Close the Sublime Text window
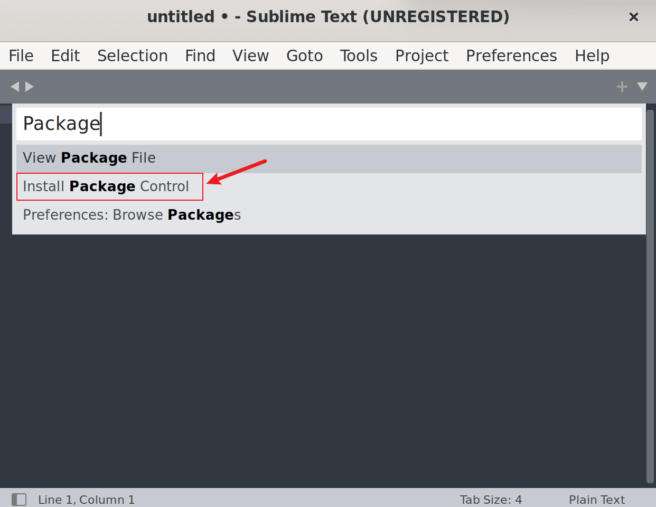 coord(634,17)
